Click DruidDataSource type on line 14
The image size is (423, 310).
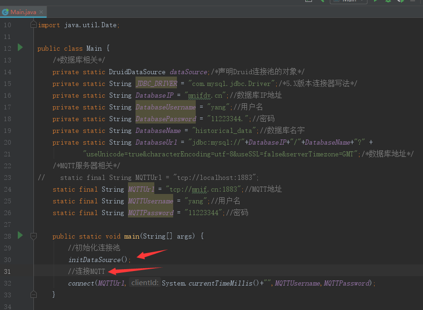[137, 72]
